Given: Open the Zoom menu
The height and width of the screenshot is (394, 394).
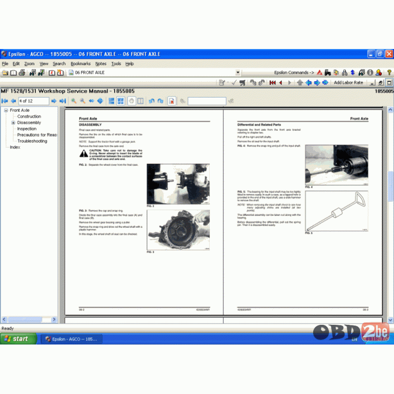Looking at the screenshot, I should click(x=29, y=64).
